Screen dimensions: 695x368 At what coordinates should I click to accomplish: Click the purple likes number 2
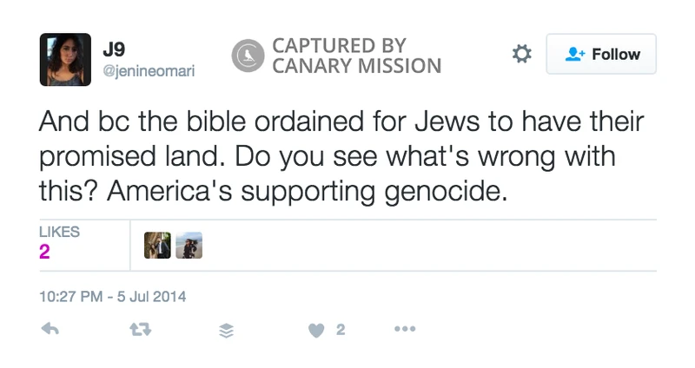(44, 252)
